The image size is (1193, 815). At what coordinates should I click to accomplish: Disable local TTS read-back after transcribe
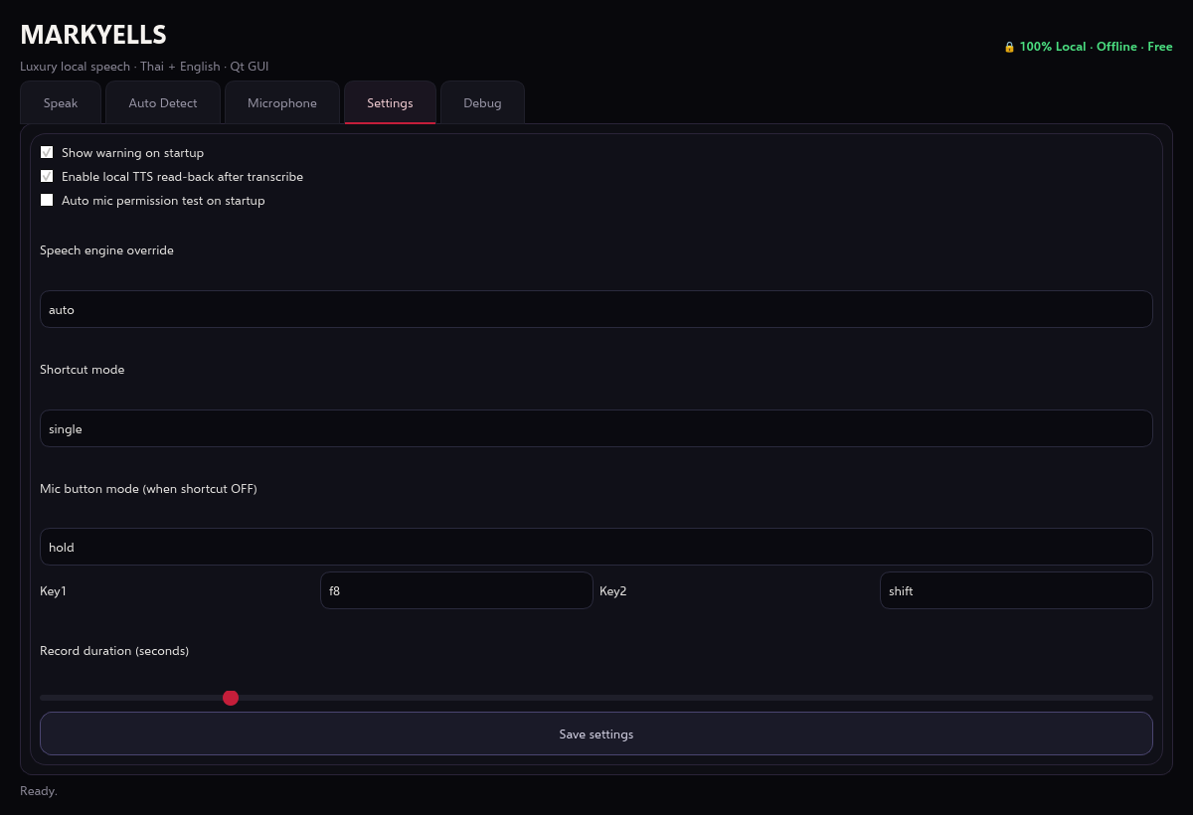click(x=47, y=177)
